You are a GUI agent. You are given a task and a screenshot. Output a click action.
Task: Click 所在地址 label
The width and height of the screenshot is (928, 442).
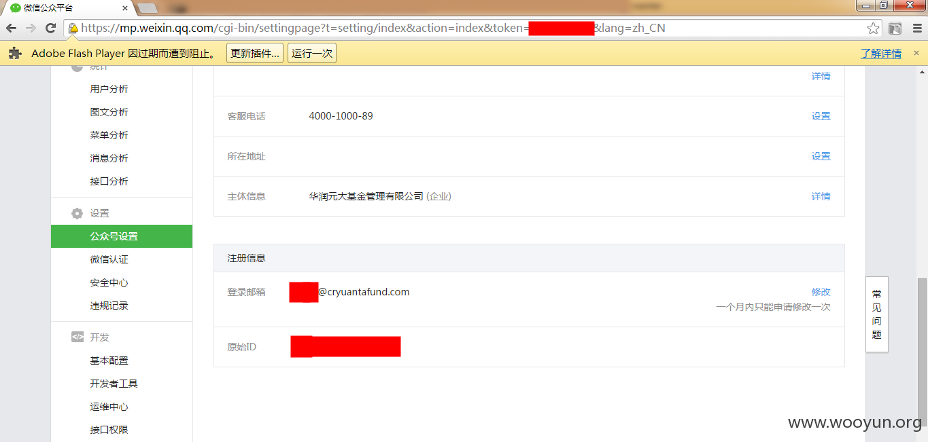(246, 156)
